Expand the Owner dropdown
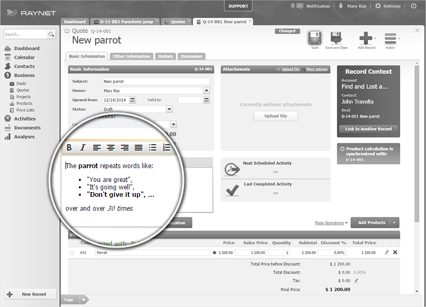 pos(207,90)
